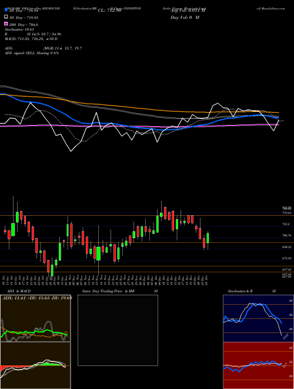Click the ADX indicator chart panel

[x=35, y=318]
